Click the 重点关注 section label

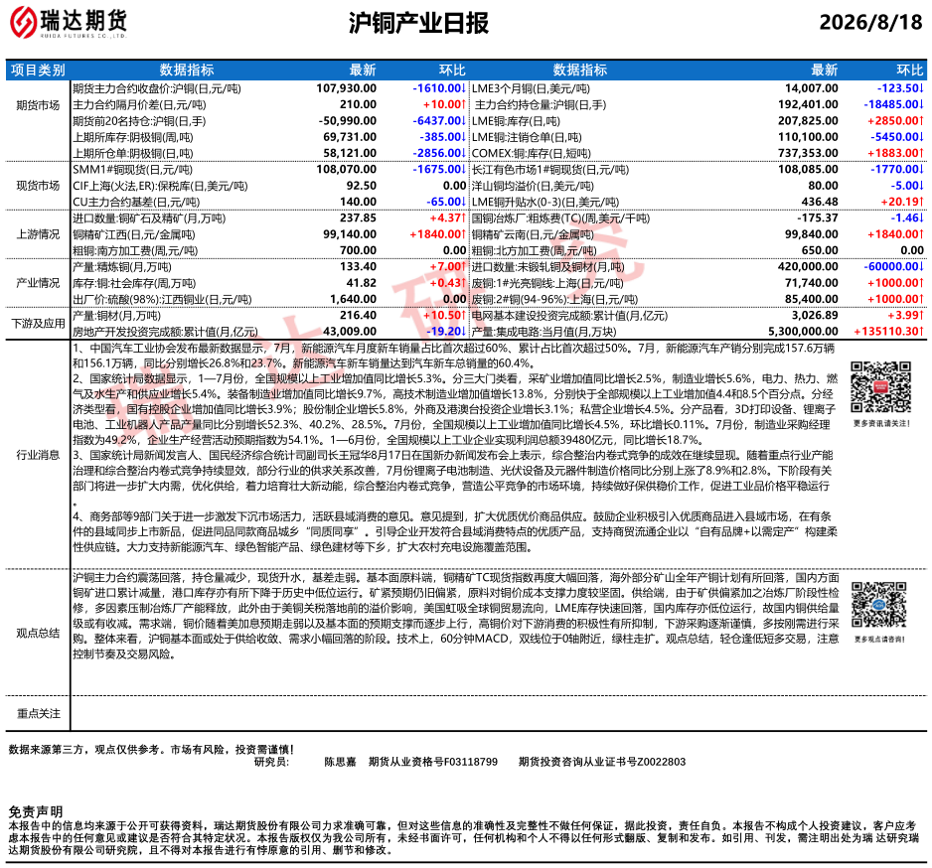(x=38, y=713)
